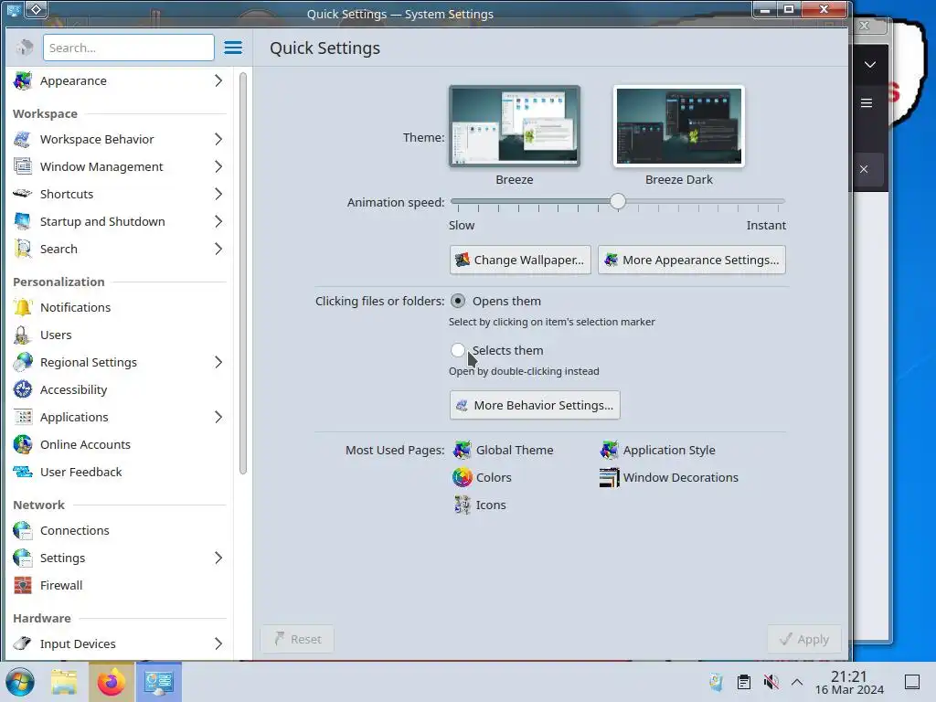Click the sidebar vertical scrollbar

[x=243, y=273]
